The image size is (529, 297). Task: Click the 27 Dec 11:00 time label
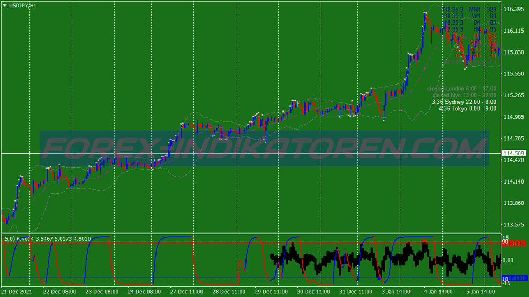click(x=187, y=292)
